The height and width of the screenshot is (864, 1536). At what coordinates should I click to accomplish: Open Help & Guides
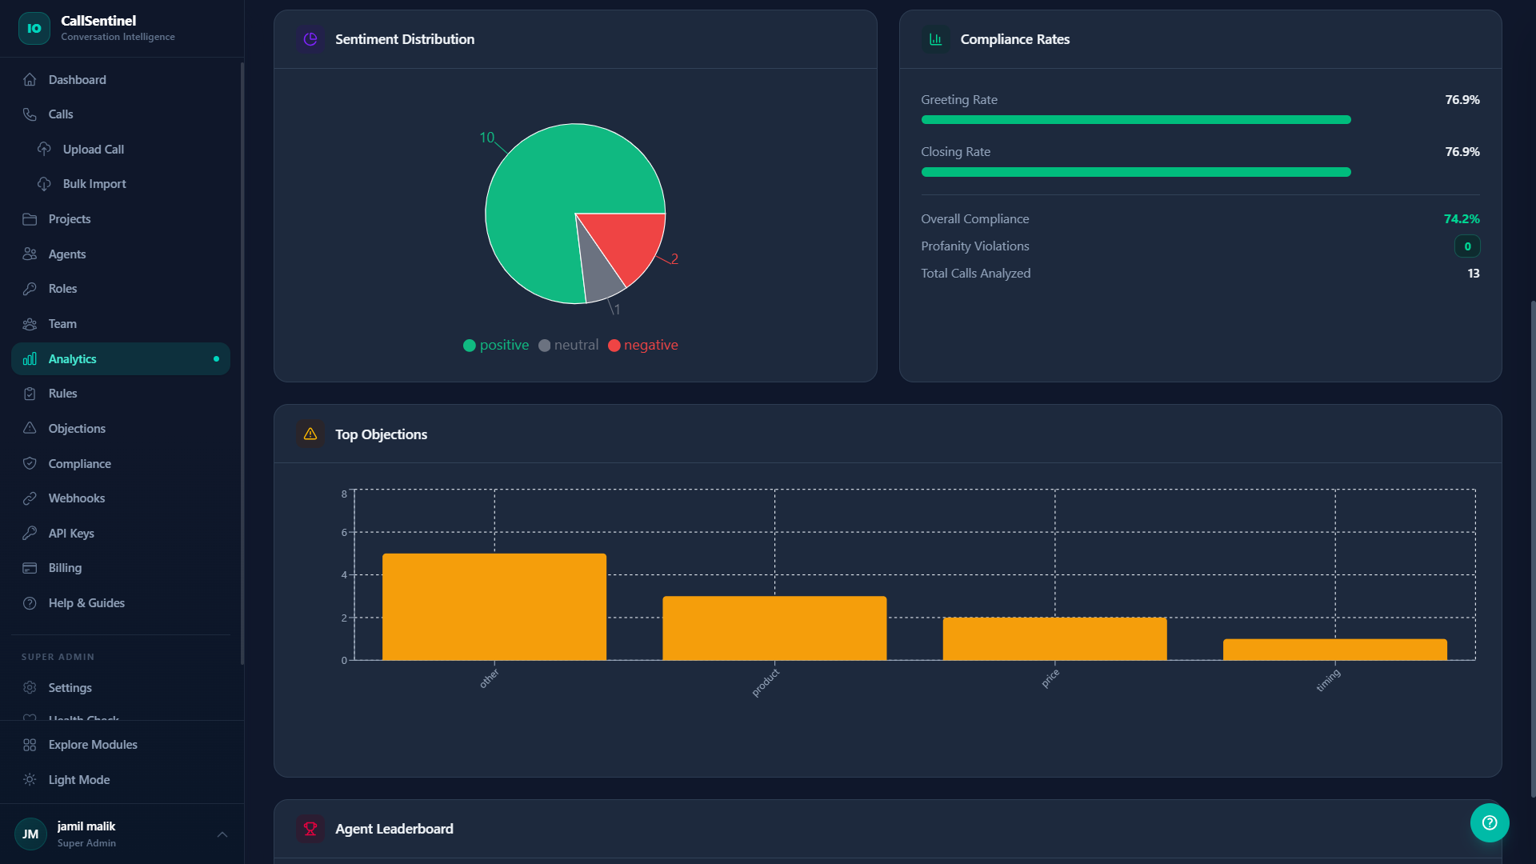click(x=86, y=602)
